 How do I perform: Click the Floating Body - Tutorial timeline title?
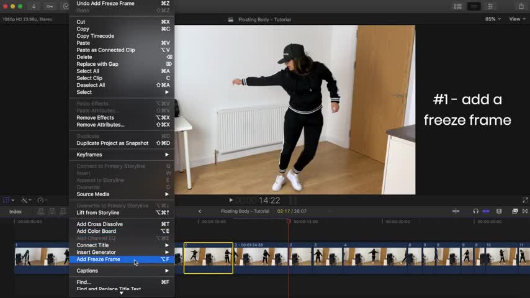245,211
